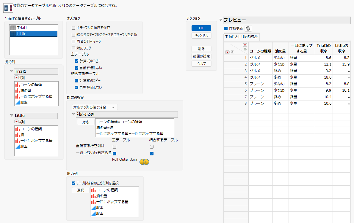354x223 pixels.
Task: Click the キャンセル button
Action: [201, 36]
